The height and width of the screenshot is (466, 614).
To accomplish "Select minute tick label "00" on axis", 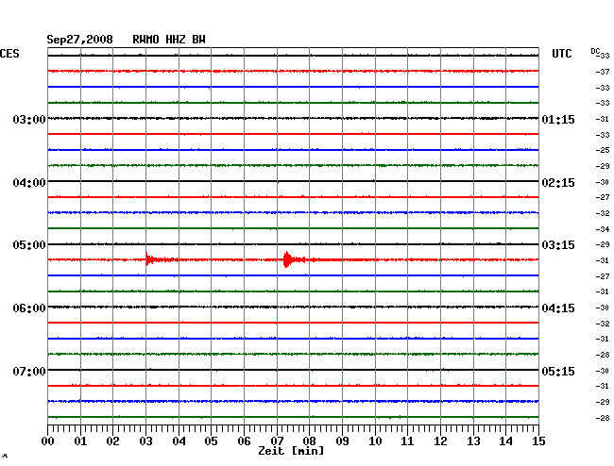I will point(47,441).
